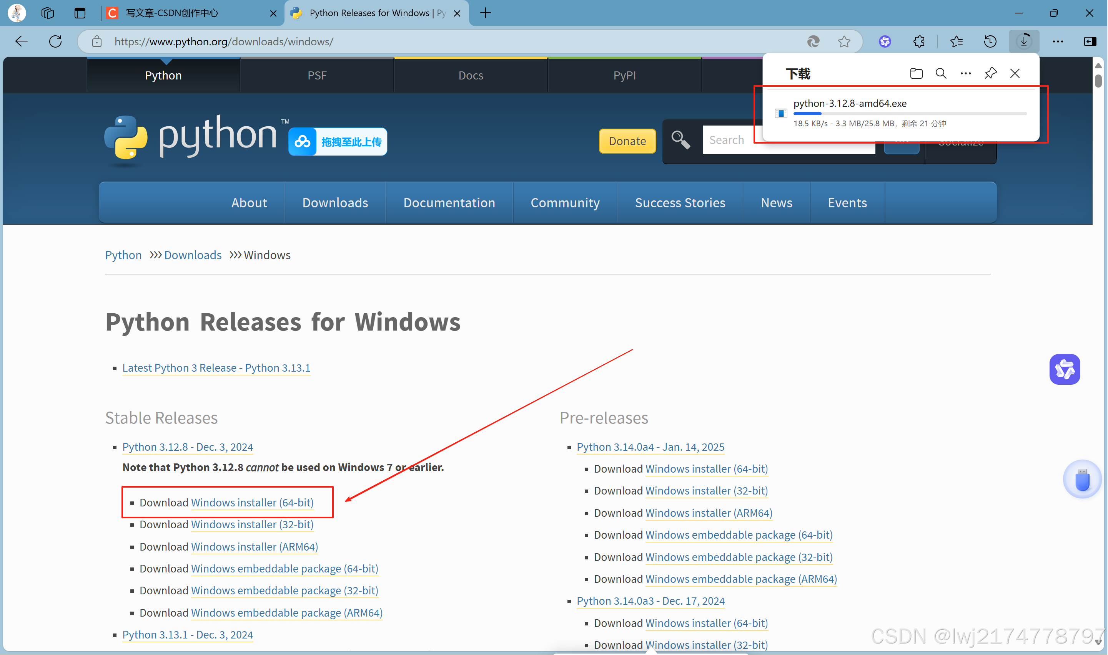Click the python-3.12.8-amd64.exe download progress item
Screen dimensions: 1108x655
click(x=849, y=104)
